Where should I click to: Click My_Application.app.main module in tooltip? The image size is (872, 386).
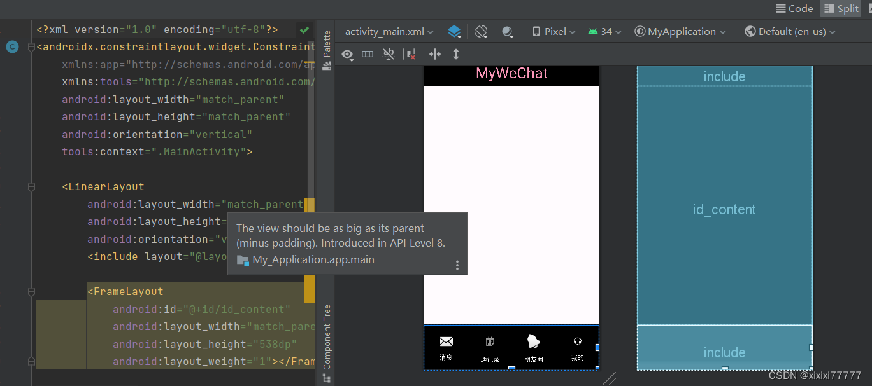[x=306, y=259]
